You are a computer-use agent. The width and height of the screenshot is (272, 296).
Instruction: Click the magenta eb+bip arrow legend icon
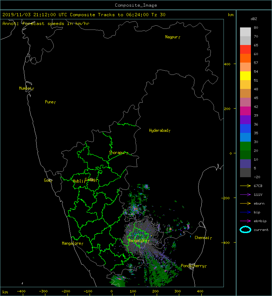(x=245, y=221)
